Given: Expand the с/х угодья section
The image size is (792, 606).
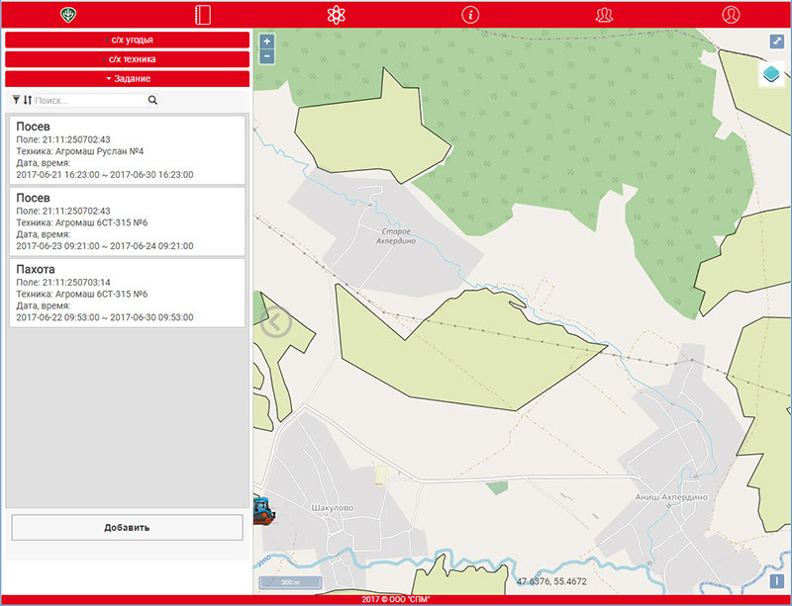Looking at the screenshot, I should pos(127,40).
